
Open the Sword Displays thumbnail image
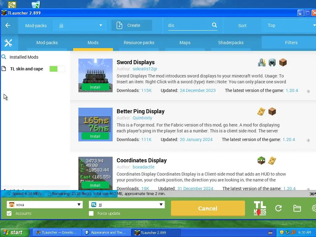[95, 75]
